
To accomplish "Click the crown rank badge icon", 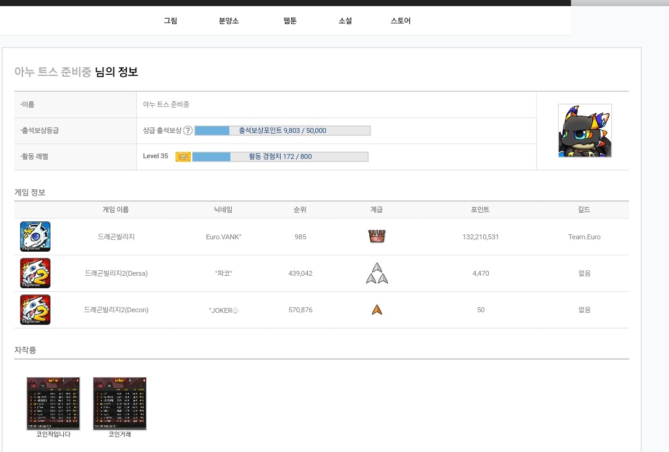I will pyautogui.click(x=377, y=236).
